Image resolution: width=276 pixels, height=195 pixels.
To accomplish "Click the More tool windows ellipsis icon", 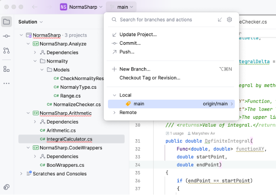I will [7, 83].
